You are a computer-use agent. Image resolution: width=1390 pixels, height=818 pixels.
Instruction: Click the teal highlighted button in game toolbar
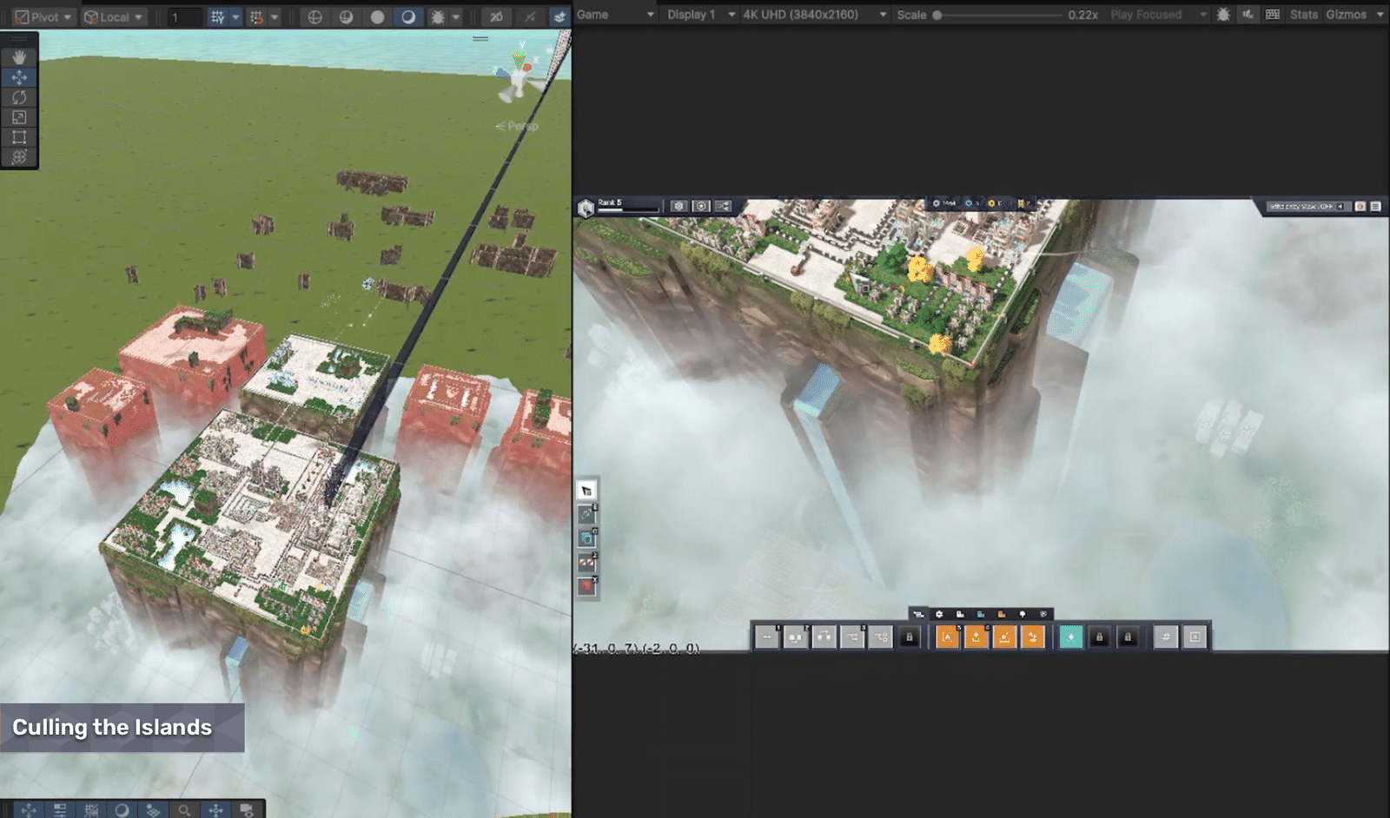click(x=1070, y=637)
